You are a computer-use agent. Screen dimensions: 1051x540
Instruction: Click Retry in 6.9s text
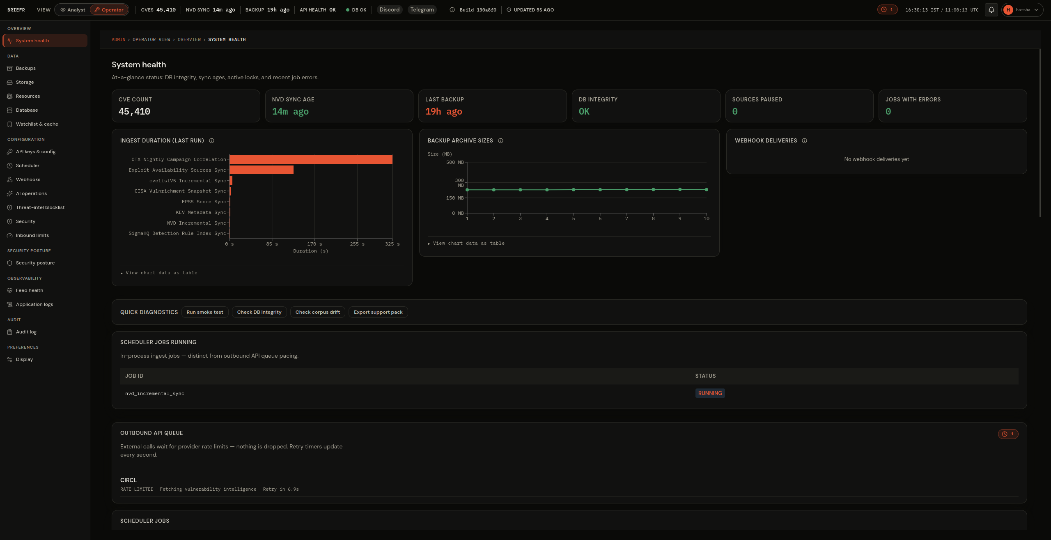[281, 489]
